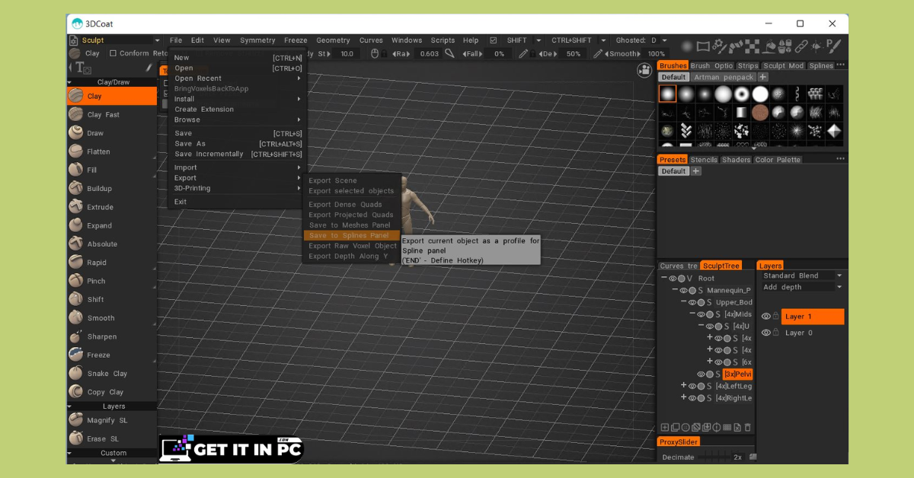Select the Shift tool
Viewport: 914px width, 478px height.
pyautogui.click(x=112, y=299)
